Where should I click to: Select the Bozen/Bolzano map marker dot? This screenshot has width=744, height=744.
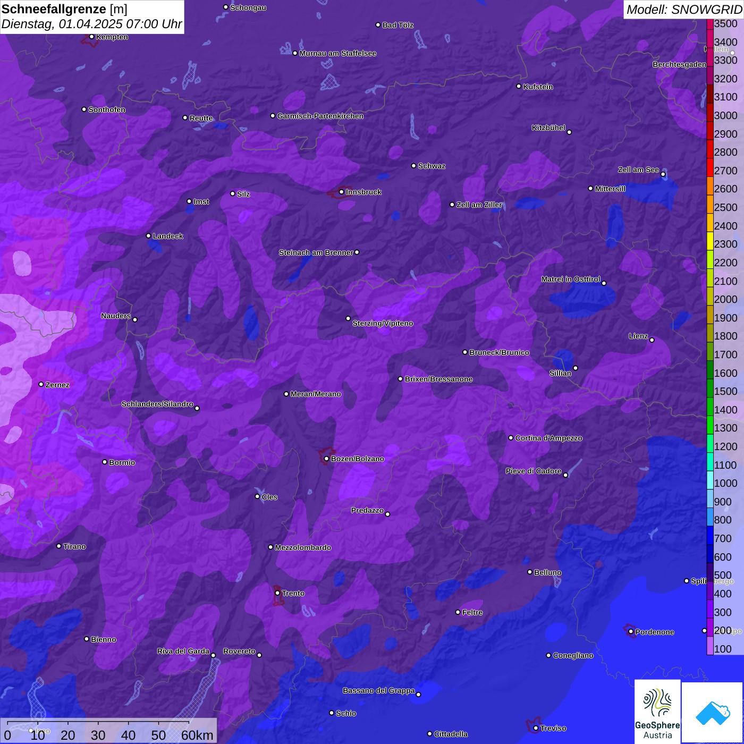[x=327, y=459]
